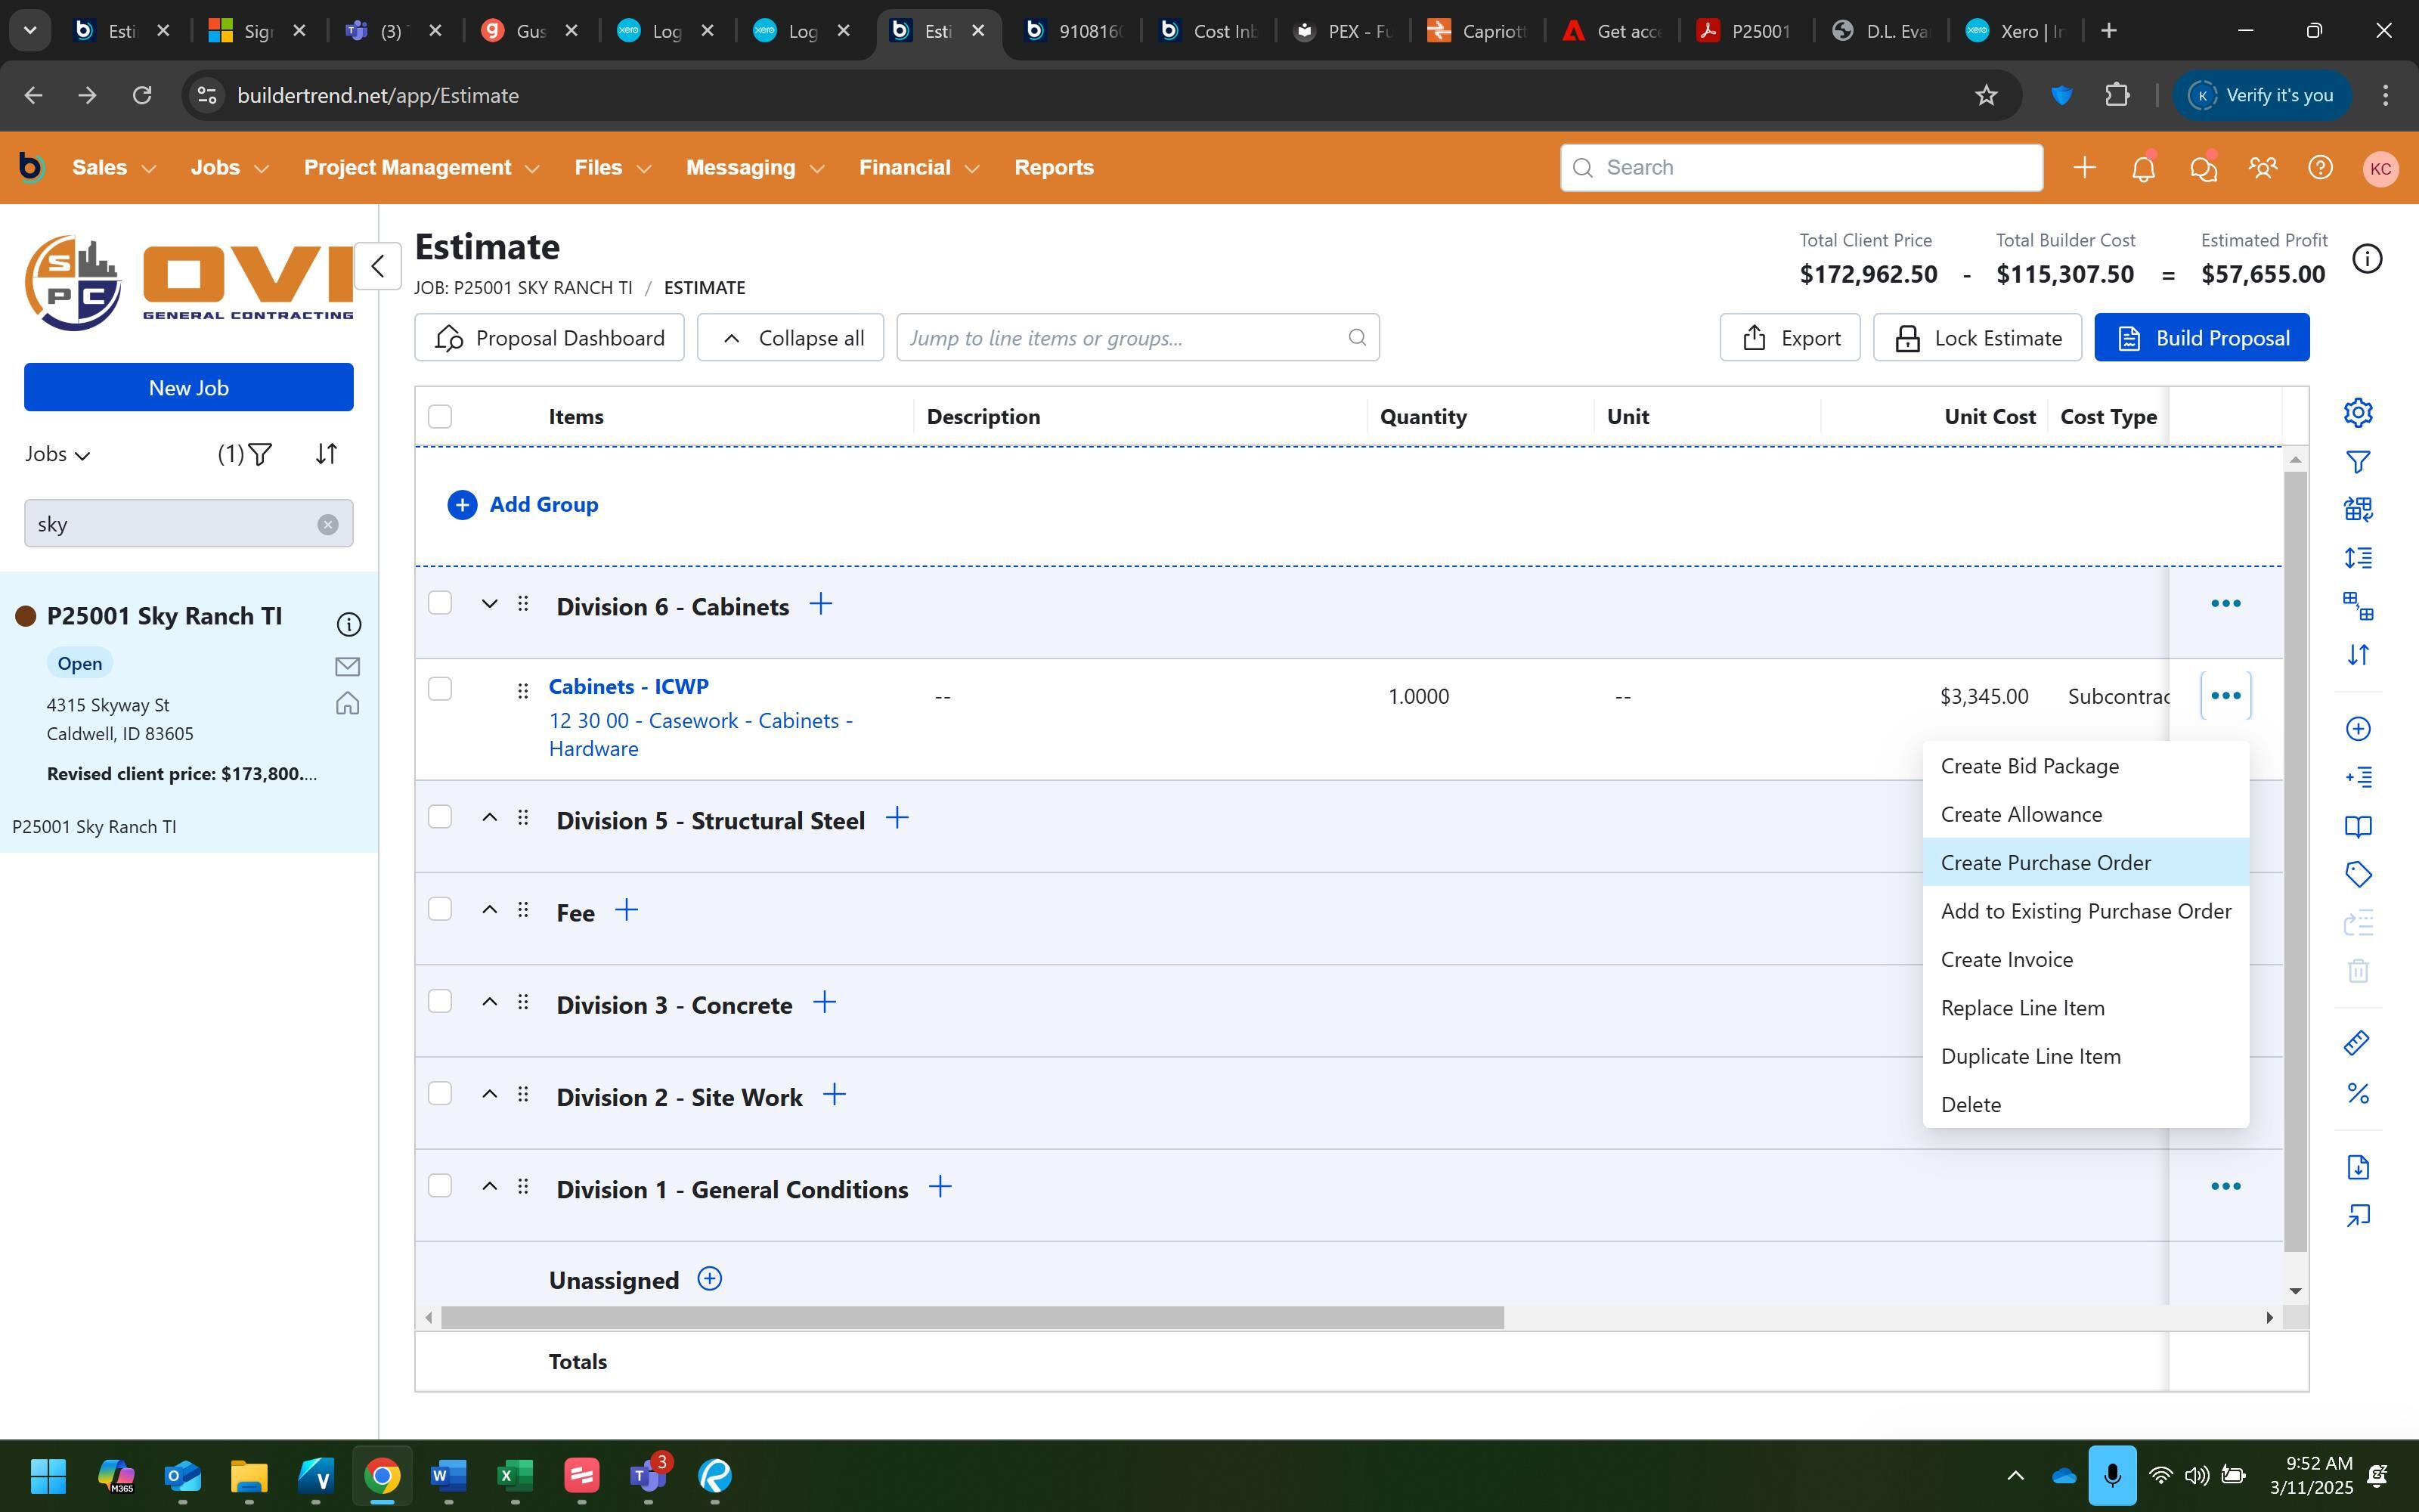Sort jobs using the sort arrows icon
Image resolution: width=2419 pixels, height=1512 pixels.
pyautogui.click(x=326, y=454)
